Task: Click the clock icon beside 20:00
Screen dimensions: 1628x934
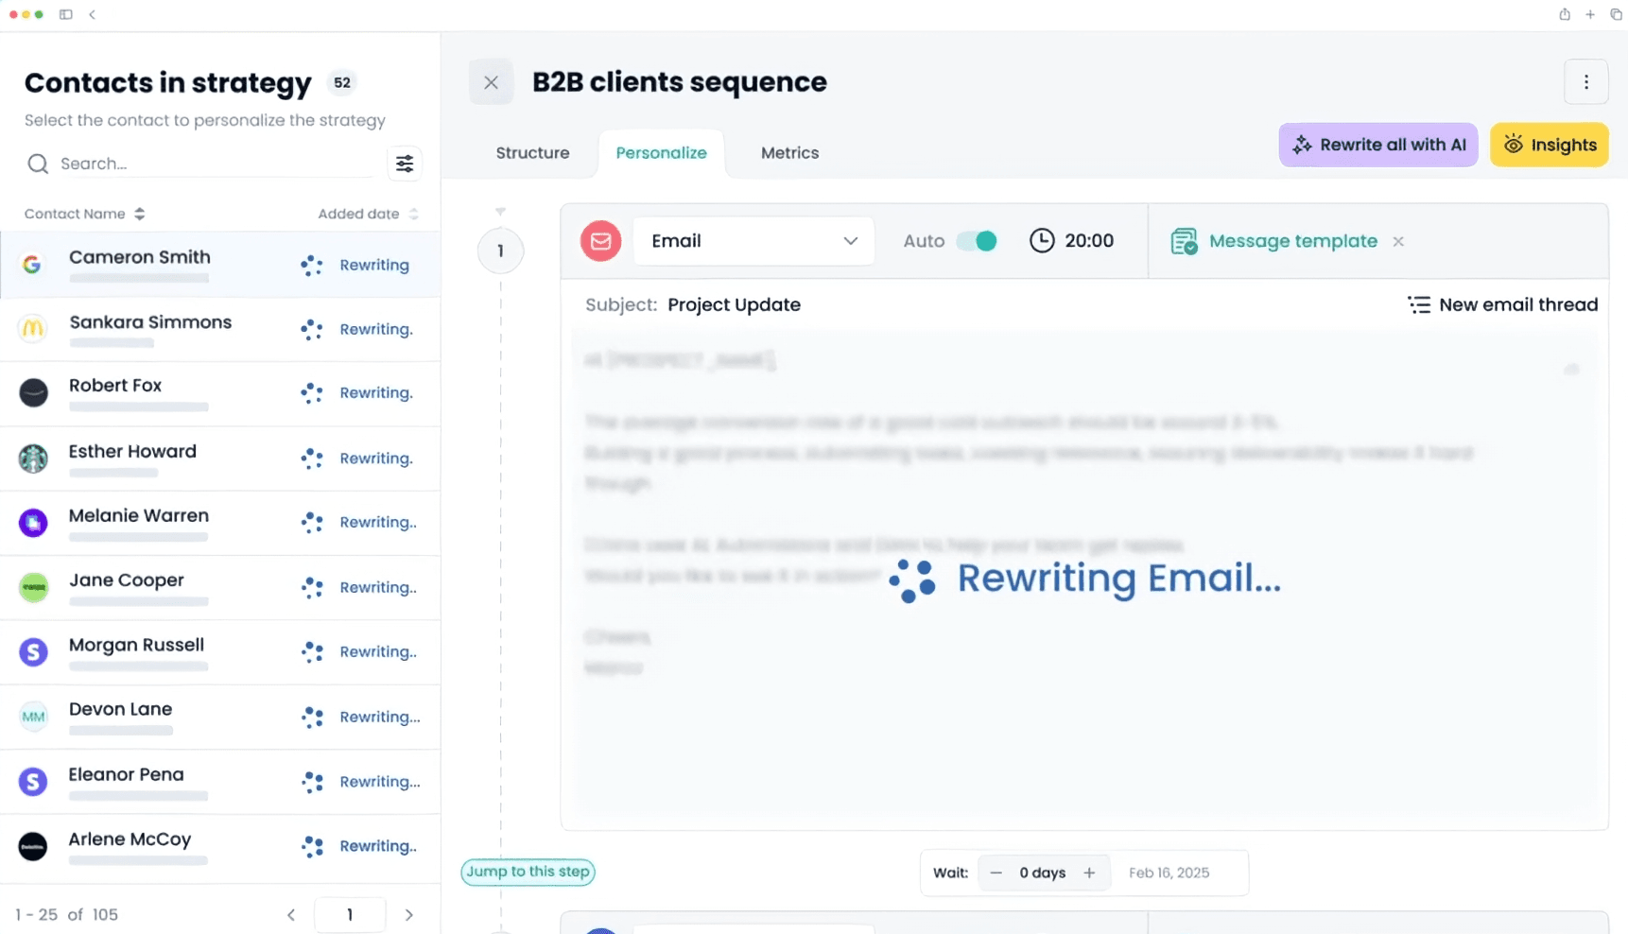Action: pos(1041,241)
